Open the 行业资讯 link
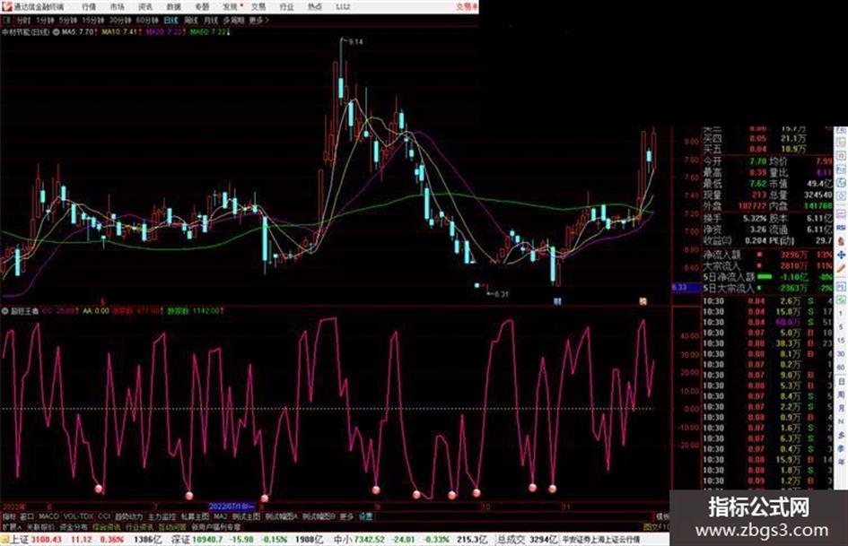 pos(140,526)
